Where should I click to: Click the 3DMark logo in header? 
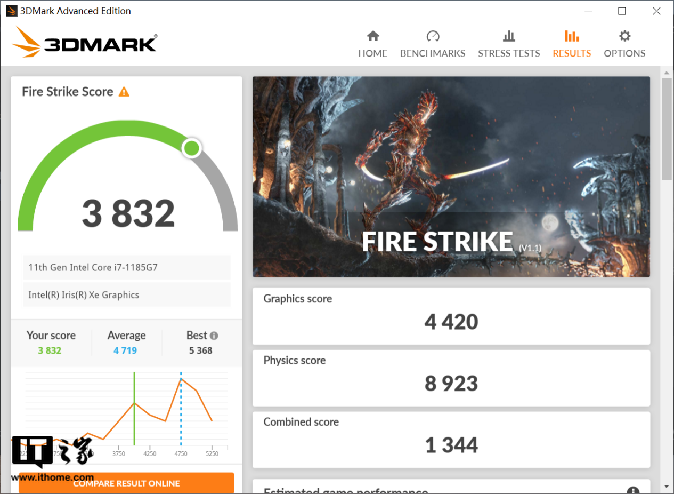(x=85, y=43)
